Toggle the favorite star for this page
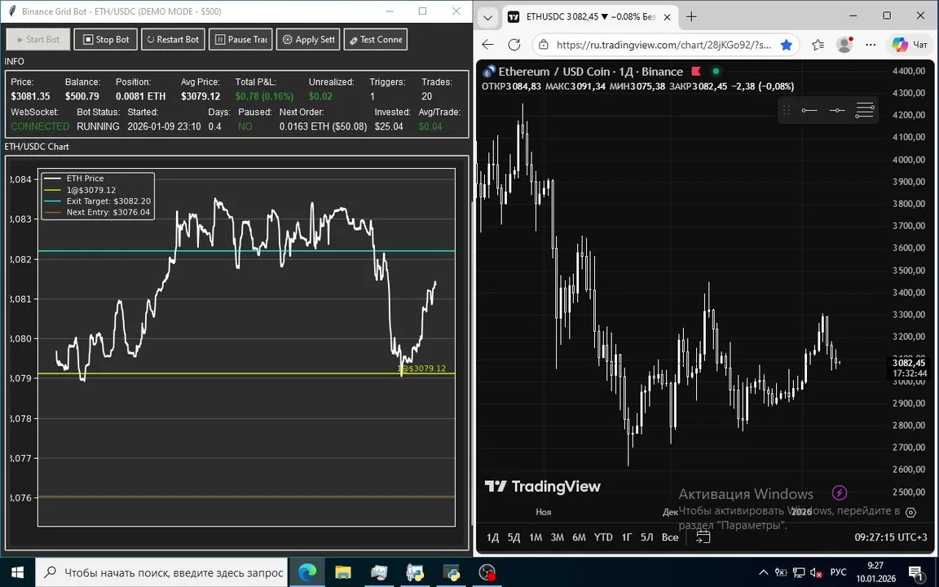Viewport: 939px width, 587px height. pos(787,45)
